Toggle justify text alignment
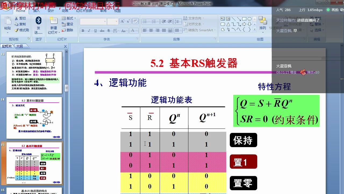344x194 pixels. click(163, 30)
